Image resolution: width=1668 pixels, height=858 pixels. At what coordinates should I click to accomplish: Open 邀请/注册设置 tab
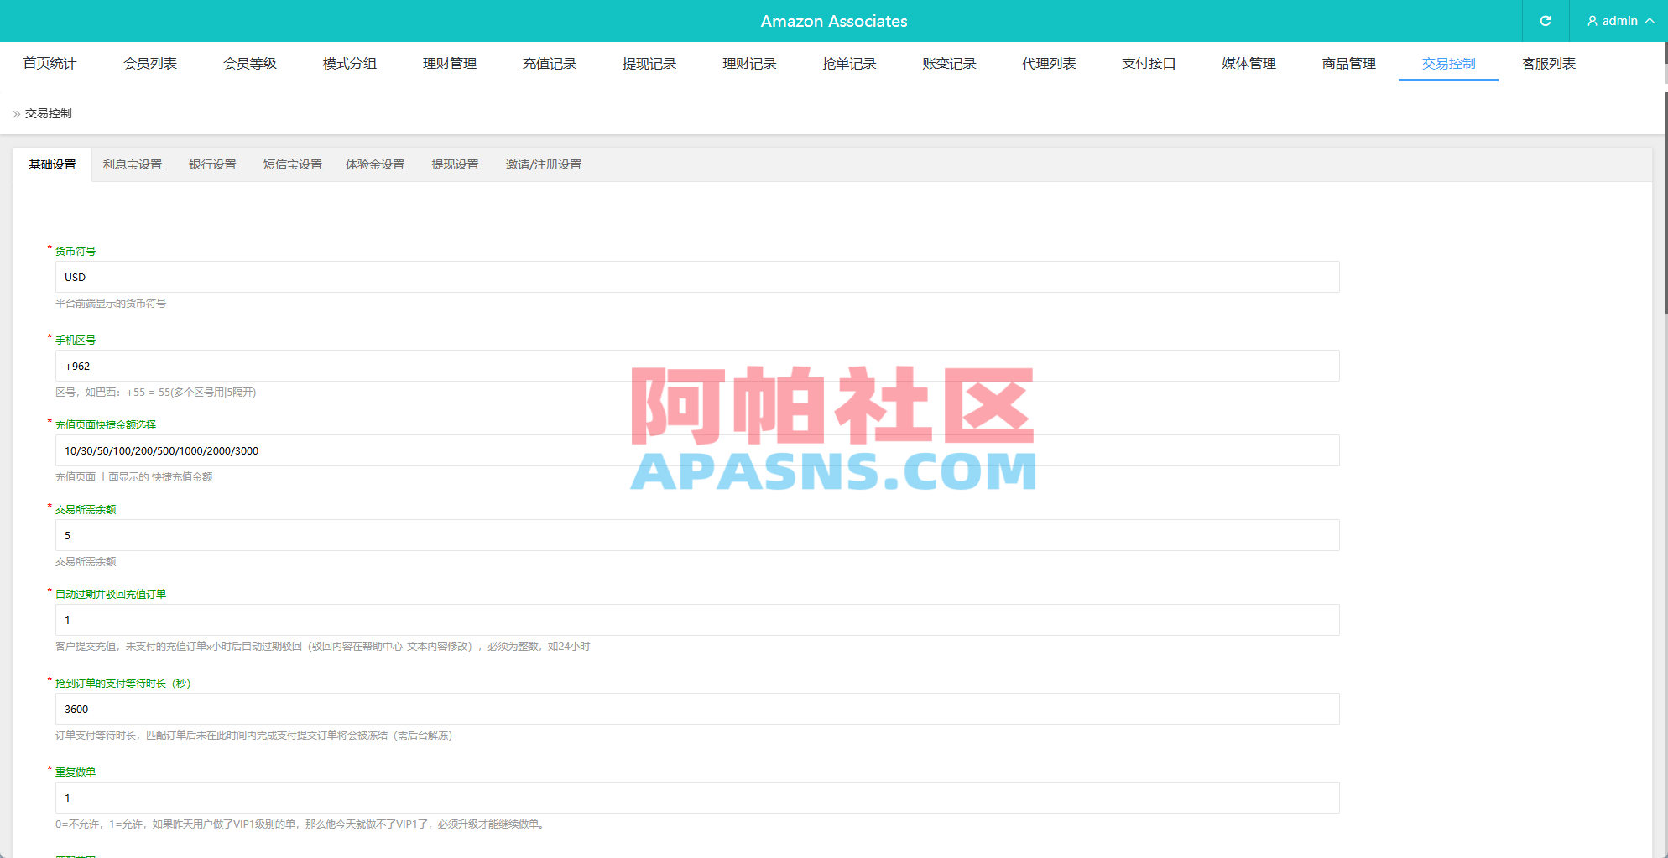click(x=544, y=164)
